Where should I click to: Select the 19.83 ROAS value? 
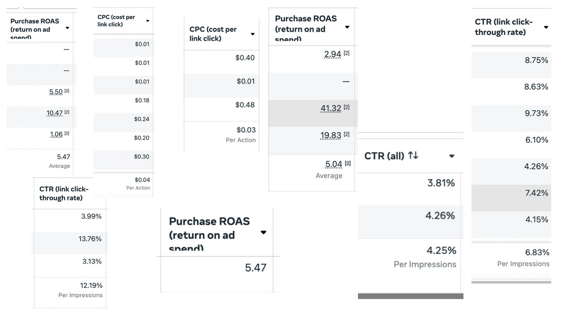(331, 135)
